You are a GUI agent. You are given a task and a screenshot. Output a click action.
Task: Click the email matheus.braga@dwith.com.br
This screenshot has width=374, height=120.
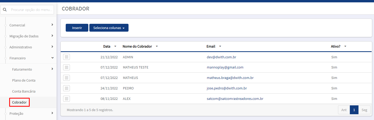230,78
